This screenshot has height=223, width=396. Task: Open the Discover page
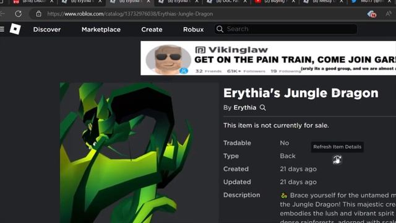pyautogui.click(x=47, y=30)
